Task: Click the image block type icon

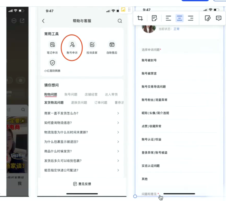Action: coord(123,9)
